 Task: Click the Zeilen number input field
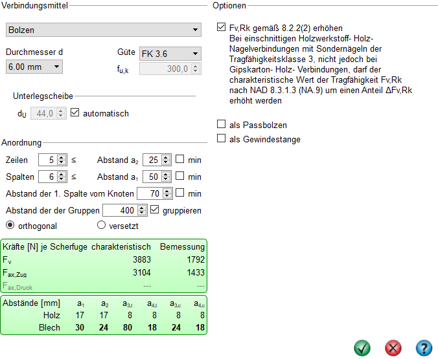tap(47, 160)
